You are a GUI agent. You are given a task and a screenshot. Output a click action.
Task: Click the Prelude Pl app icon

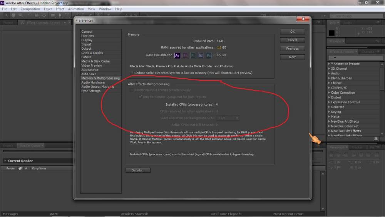193,55
